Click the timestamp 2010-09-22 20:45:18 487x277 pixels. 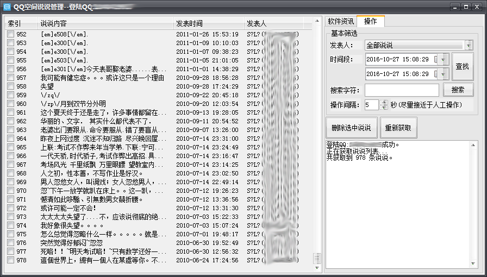[x=207, y=95]
